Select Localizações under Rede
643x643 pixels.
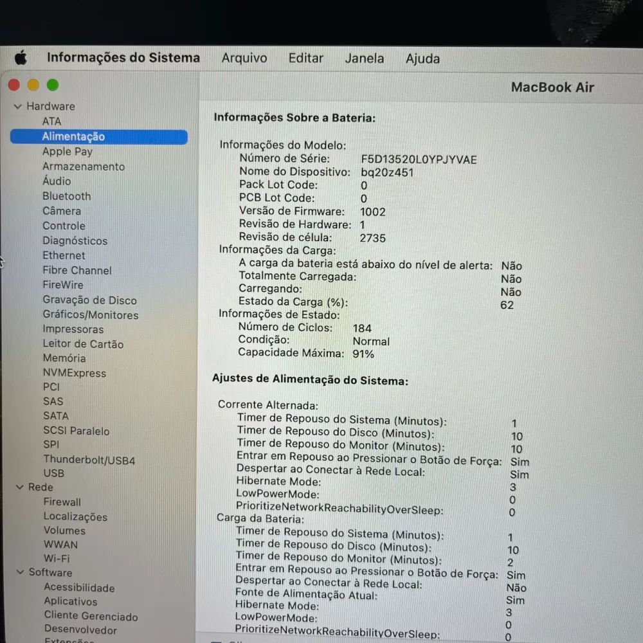point(75,517)
